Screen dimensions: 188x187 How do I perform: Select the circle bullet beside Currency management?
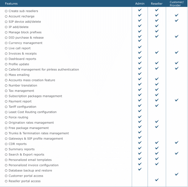[x=6, y=43]
